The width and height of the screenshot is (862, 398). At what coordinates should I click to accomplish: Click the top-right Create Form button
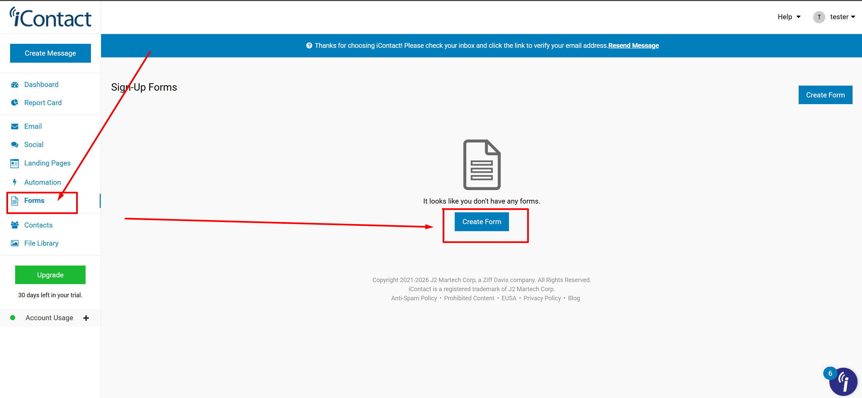point(825,95)
